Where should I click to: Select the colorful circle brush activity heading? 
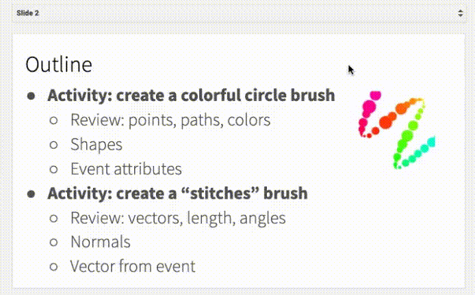[x=191, y=95]
